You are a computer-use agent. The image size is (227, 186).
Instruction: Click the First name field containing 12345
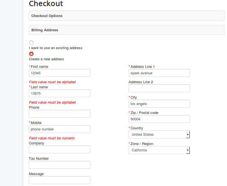click(60, 73)
